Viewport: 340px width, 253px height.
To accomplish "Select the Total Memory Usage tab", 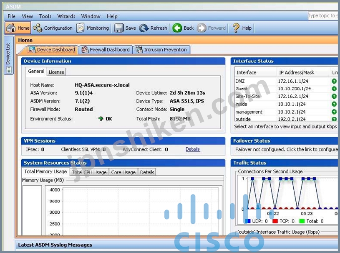I will click(45, 171).
